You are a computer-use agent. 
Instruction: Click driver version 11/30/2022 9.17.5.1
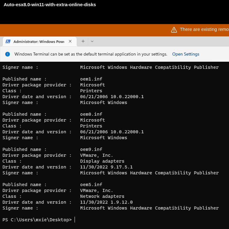[106, 167]
